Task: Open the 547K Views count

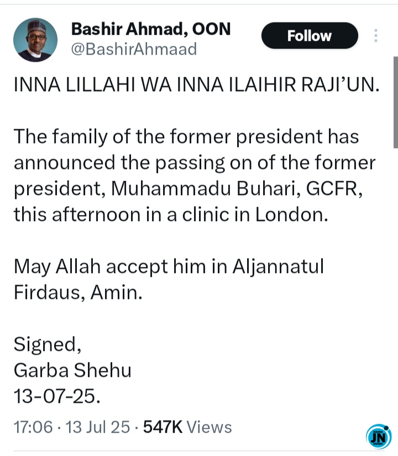Action: click(x=187, y=427)
